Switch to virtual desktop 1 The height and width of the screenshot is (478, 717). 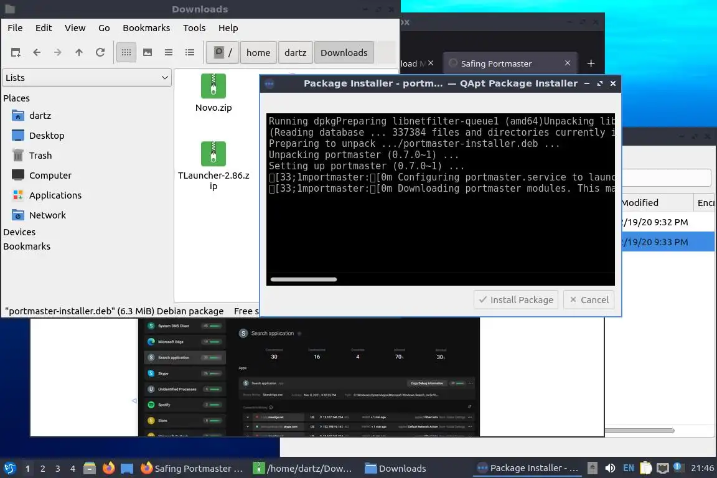(x=27, y=469)
